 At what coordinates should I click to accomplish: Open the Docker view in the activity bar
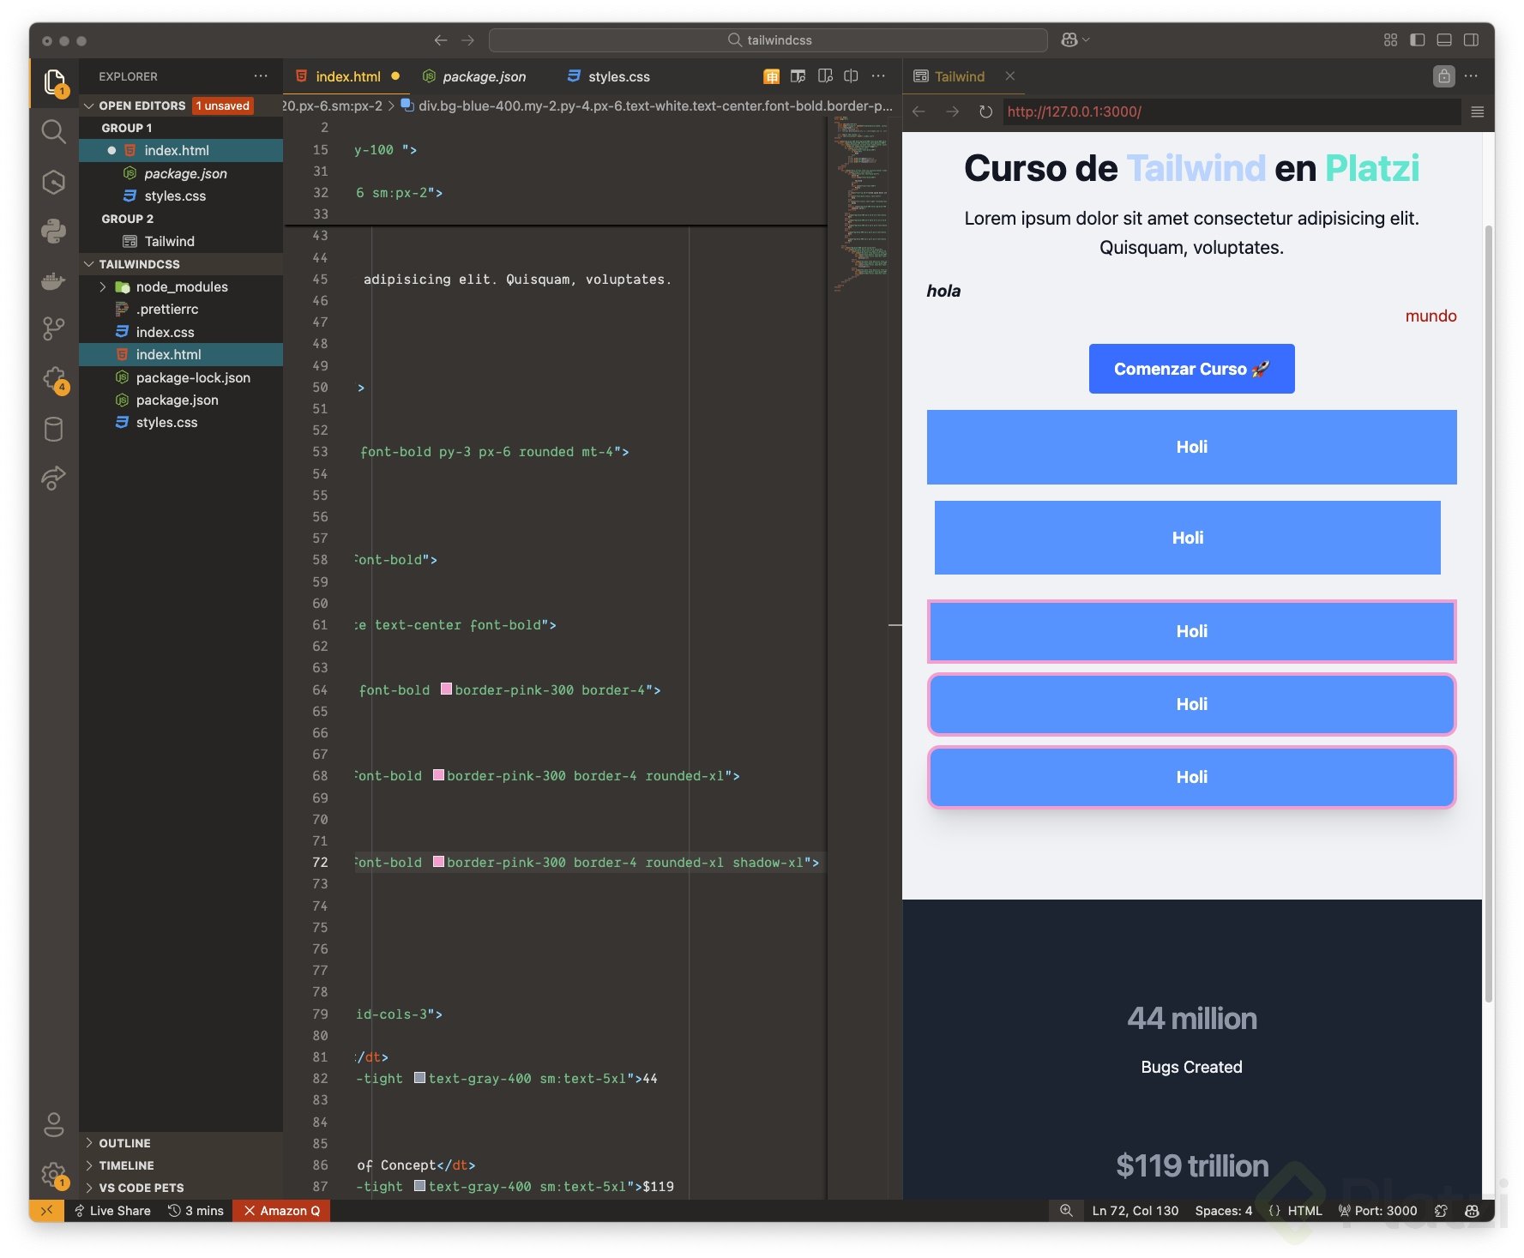point(54,280)
